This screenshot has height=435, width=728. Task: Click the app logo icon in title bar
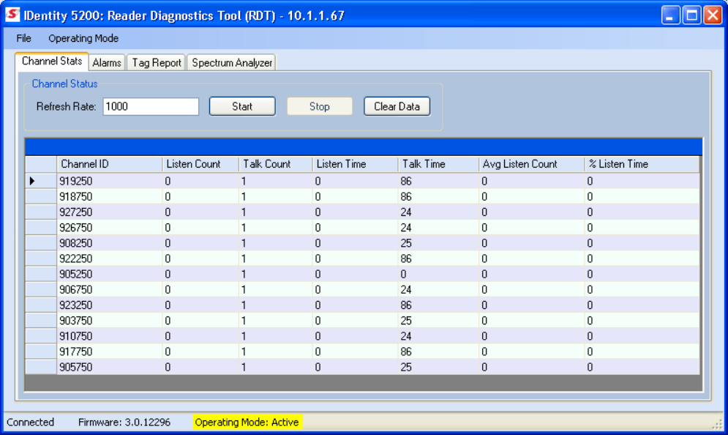tap(12, 15)
